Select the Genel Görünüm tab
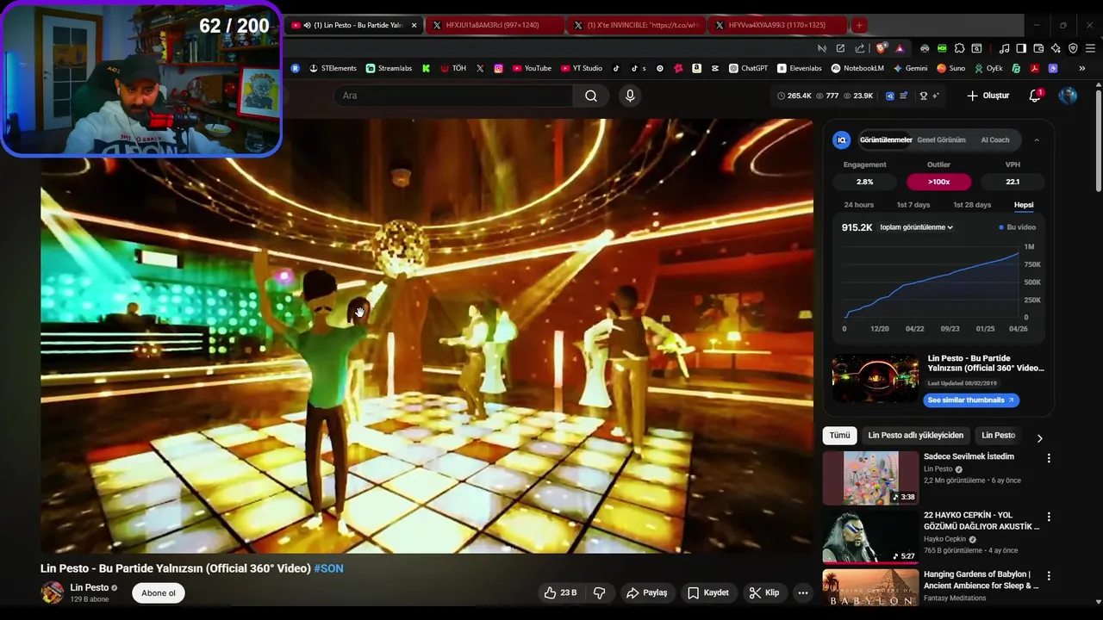The height and width of the screenshot is (620, 1103). [x=941, y=139]
